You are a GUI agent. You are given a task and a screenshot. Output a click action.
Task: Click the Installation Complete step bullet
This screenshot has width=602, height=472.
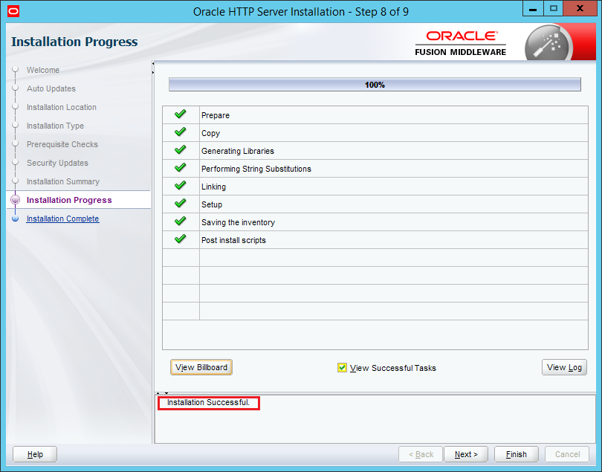(x=15, y=219)
